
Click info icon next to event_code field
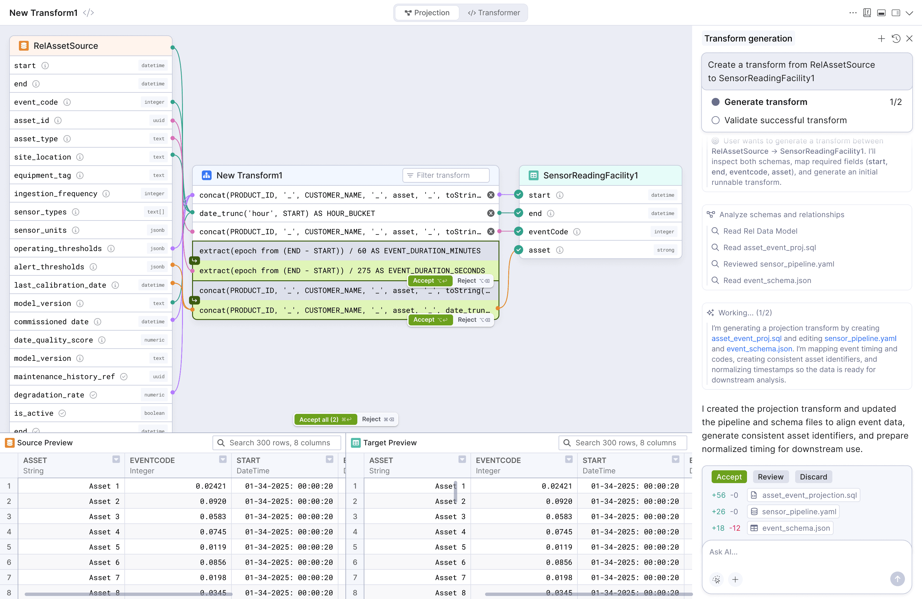pyautogui.click(x=67, y=102)
